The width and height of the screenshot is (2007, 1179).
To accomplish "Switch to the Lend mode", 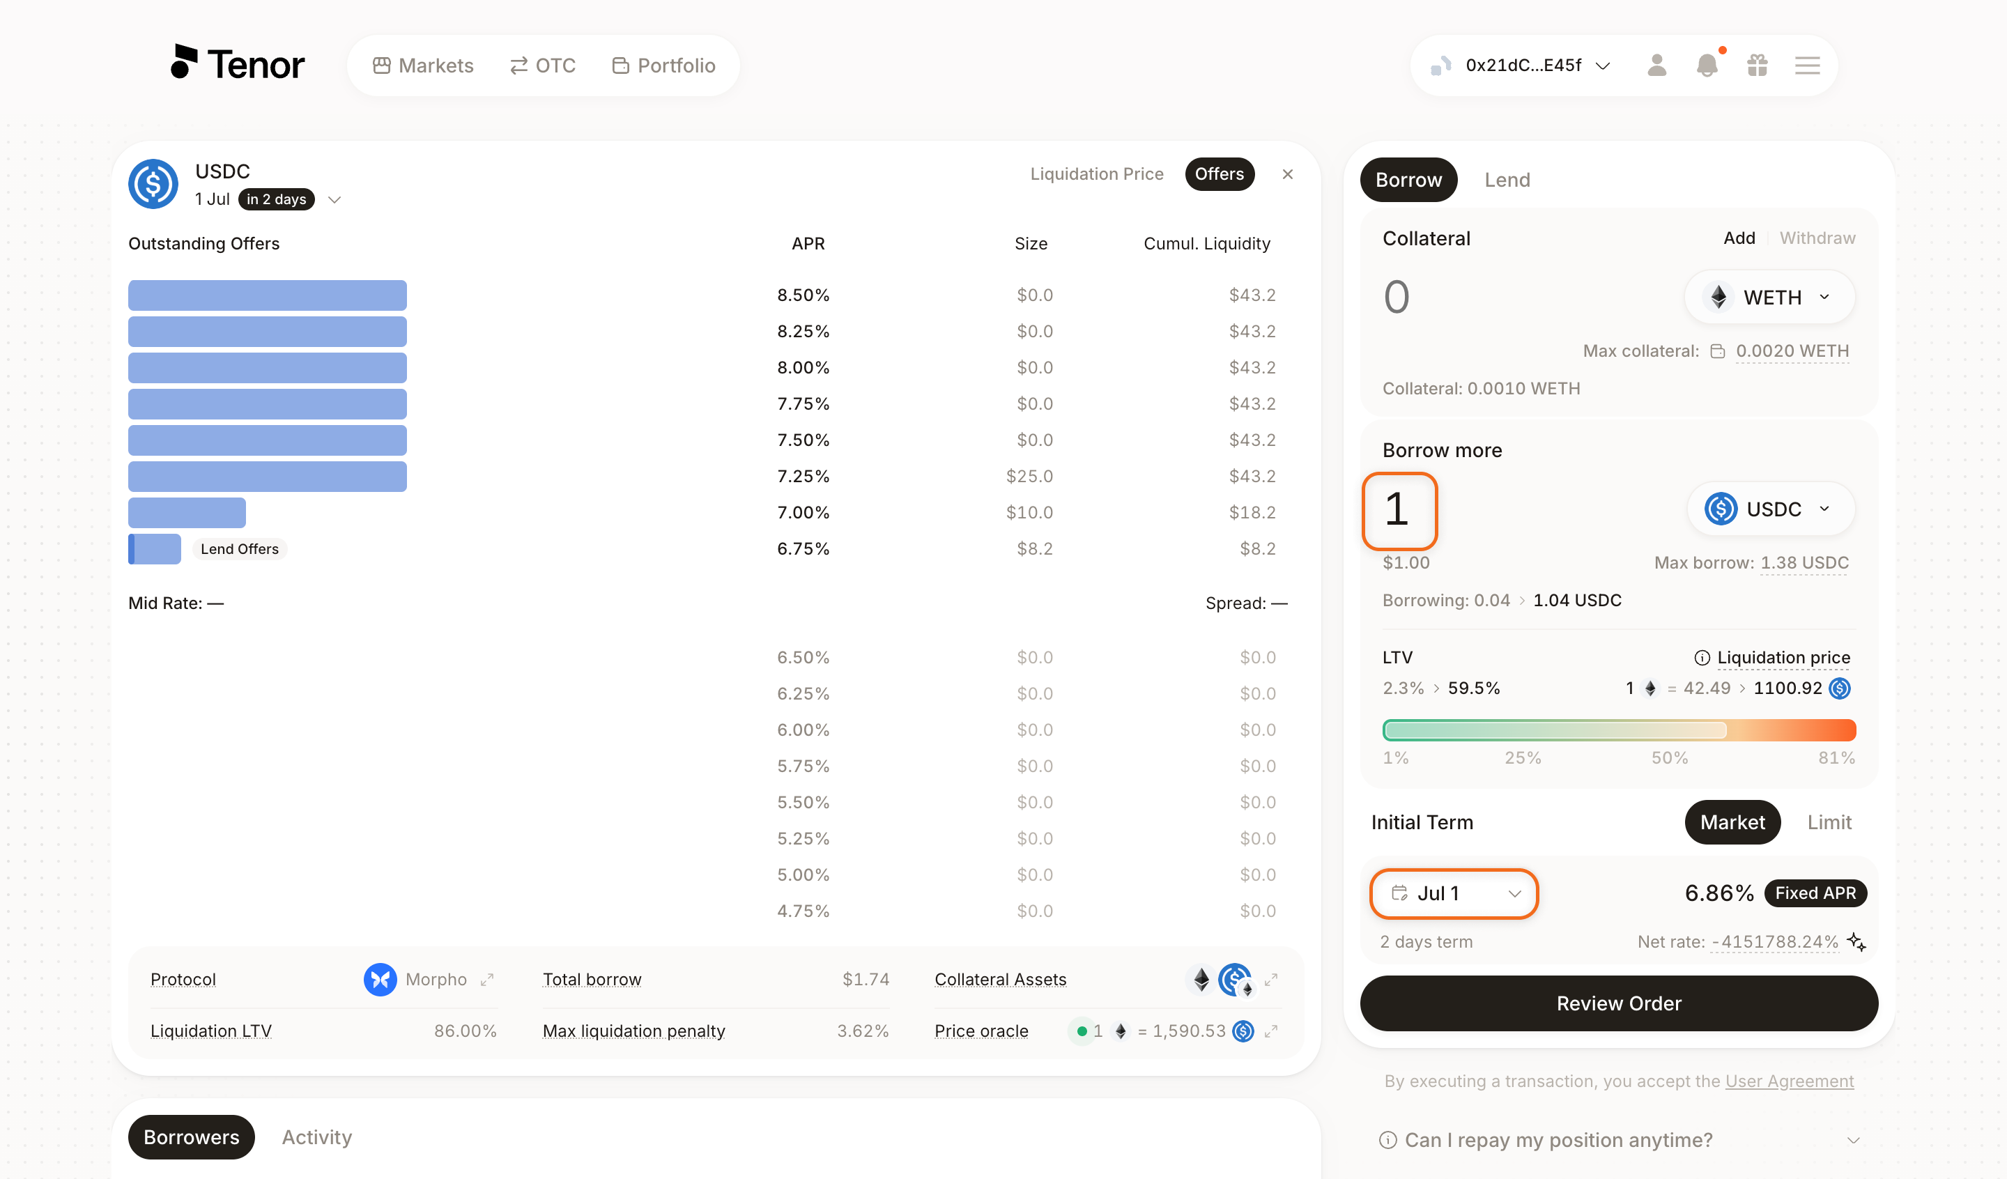I will (1507, 179).
